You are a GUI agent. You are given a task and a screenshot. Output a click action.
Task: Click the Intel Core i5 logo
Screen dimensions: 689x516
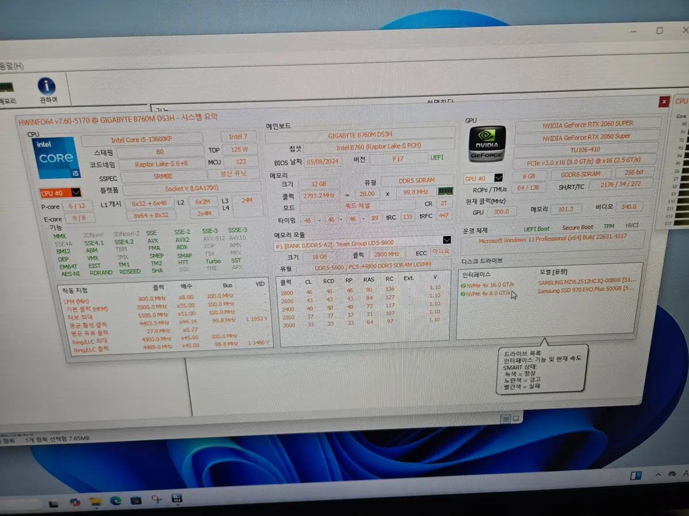(x=56, y=157)
